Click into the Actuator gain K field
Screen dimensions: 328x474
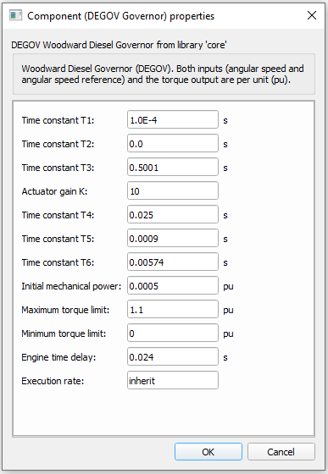coord(173,190)
